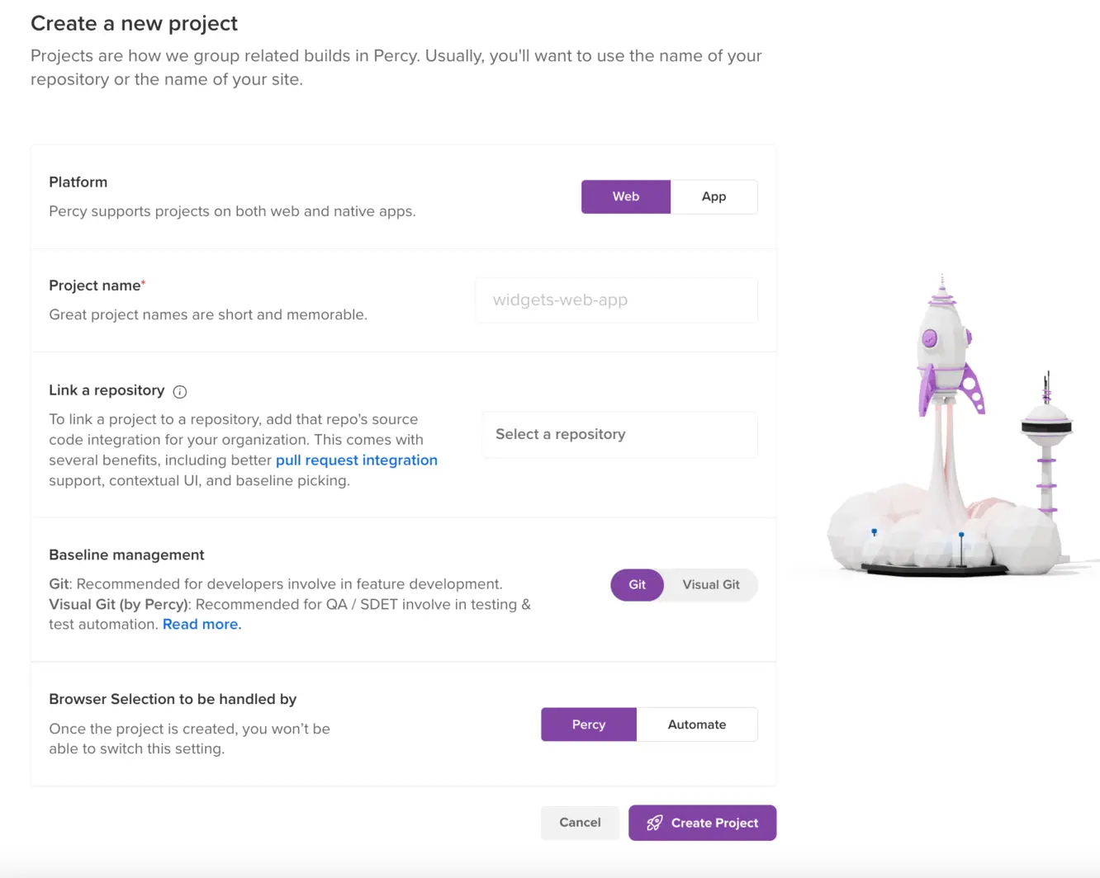Set browser selection to Automate
This screenshot has height=878, width=1100.
696,725
